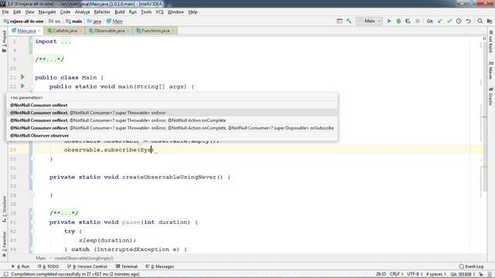The width and height of the screenshot is (495, 278).
Task: Show Git history clock icon
Action: tap(459, 21)
